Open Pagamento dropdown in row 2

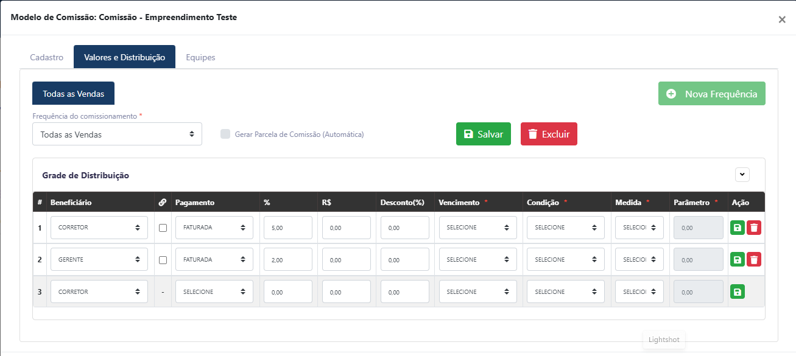[x=214, y=259]
